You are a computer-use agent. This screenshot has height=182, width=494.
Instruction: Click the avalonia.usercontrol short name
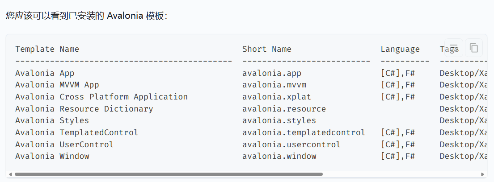(291, 145)
